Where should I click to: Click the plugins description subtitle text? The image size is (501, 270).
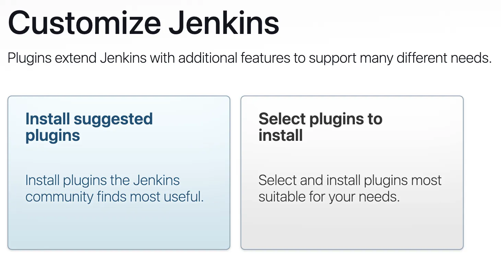point(249,58)
